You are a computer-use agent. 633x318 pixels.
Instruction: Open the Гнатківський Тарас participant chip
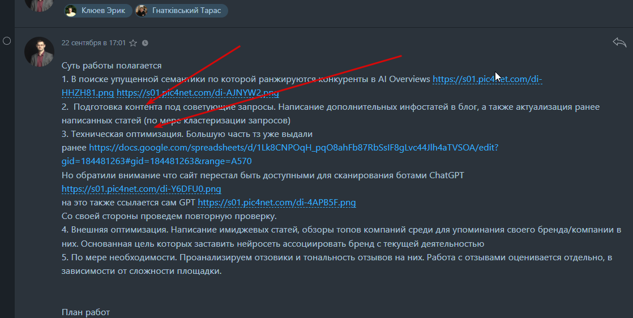[x=181, y=11]
